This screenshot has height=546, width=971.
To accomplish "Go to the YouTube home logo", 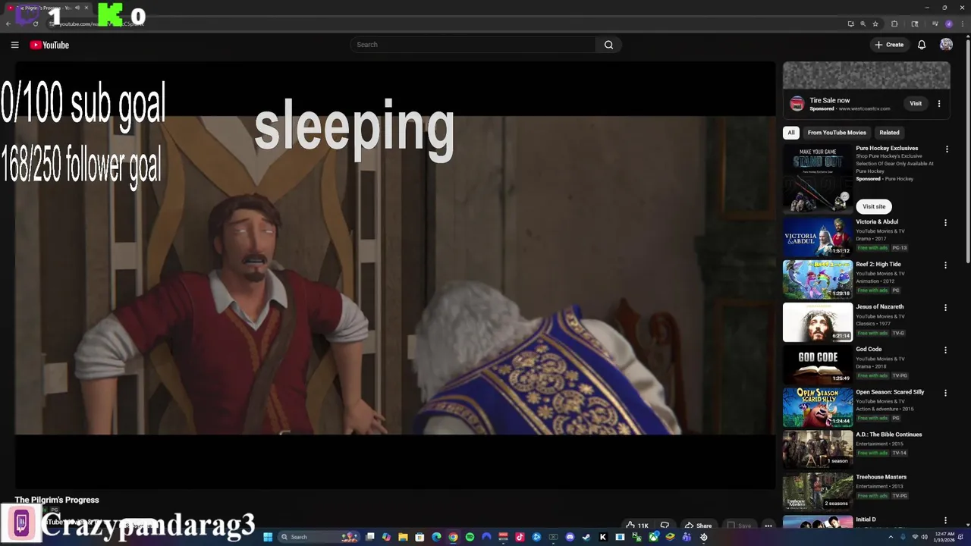I will pyautogui.click(x=49, y=45).
